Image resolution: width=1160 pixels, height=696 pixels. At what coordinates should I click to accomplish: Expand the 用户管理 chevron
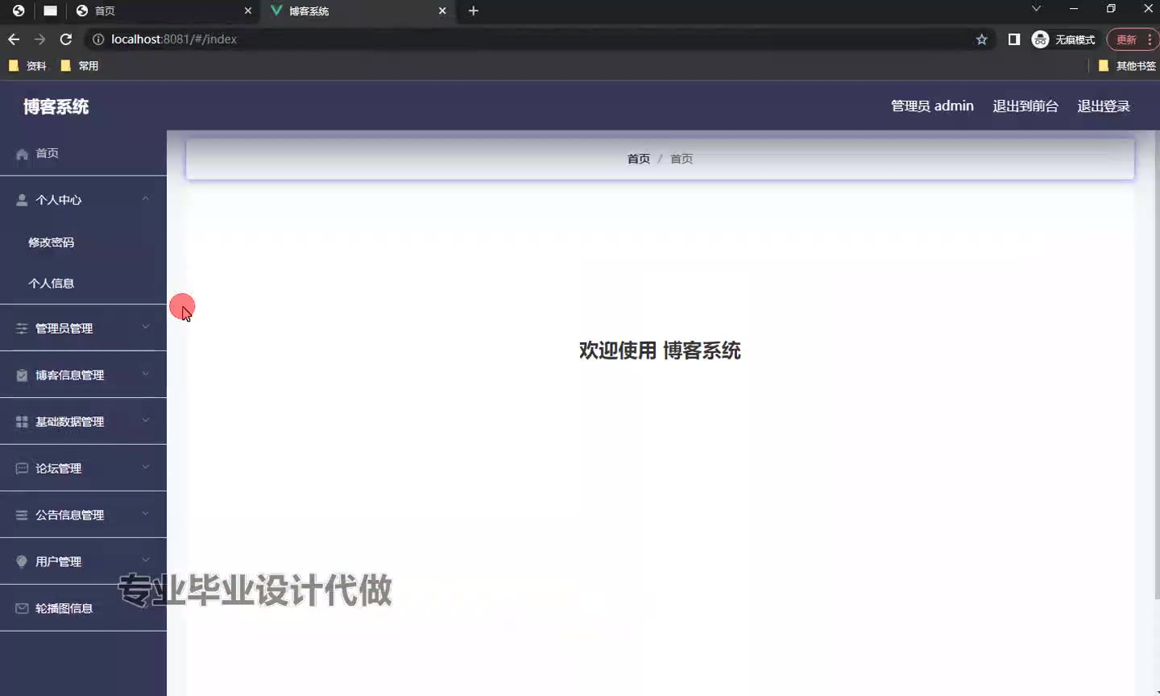[x=146, y=561]
